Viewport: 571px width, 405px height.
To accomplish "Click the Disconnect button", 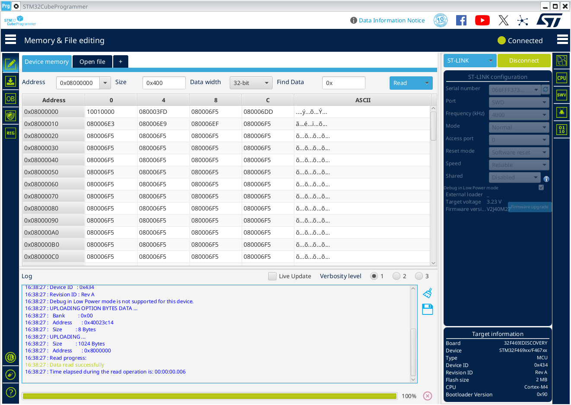I will point(523,60).
